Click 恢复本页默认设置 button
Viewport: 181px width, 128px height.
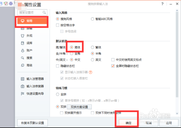(x=32, y=123)
